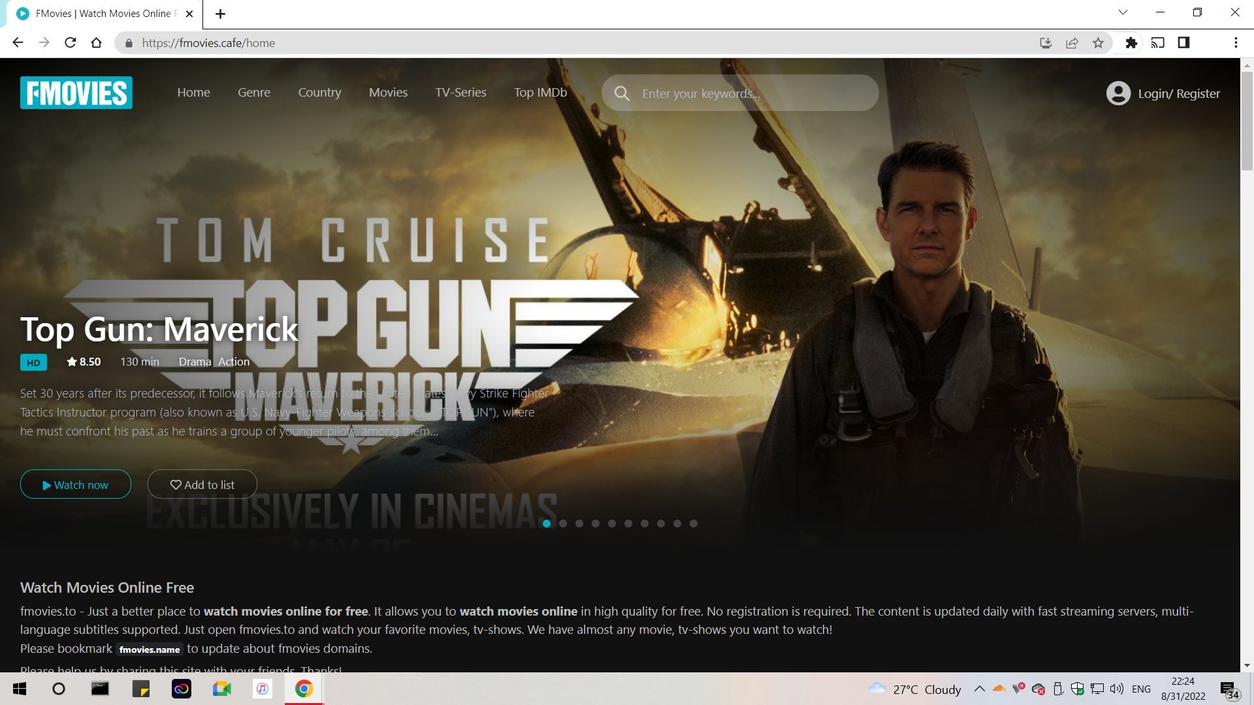Open the Home menu item
The image size is (1254, 705).
(193, 93)
